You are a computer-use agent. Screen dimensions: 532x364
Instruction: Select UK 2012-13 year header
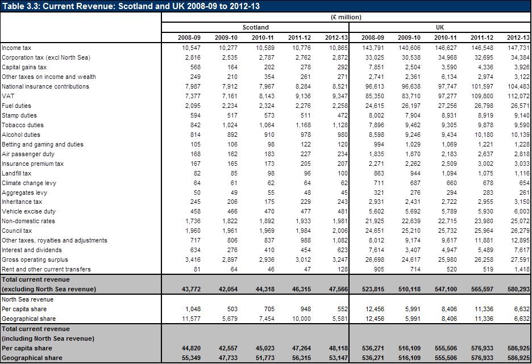(518, 37)
